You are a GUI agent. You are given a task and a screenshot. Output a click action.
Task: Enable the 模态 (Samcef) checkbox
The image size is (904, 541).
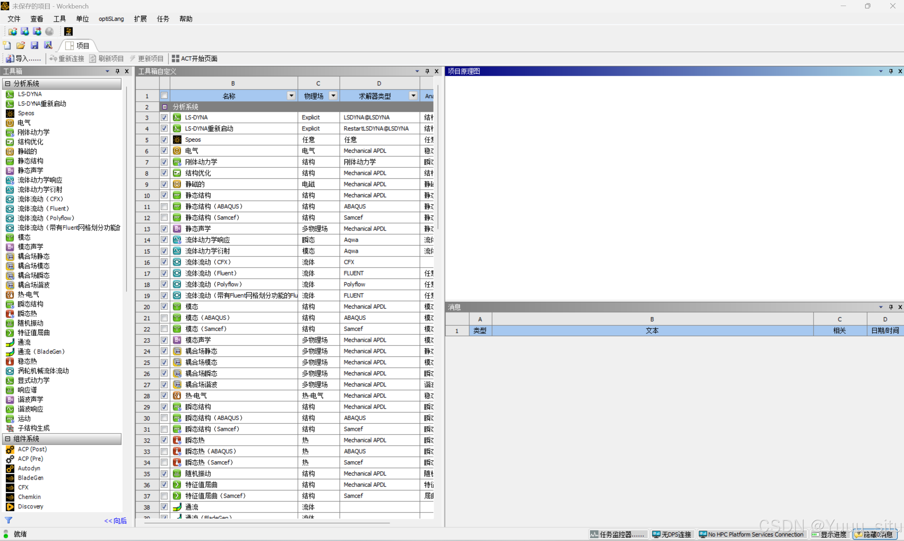(x=164, y=329)
